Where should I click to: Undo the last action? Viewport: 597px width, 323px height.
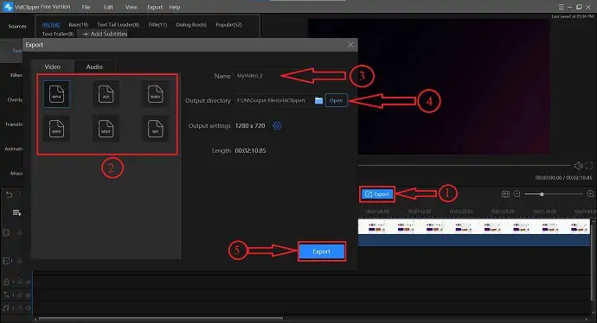click(x=10, y=194)
